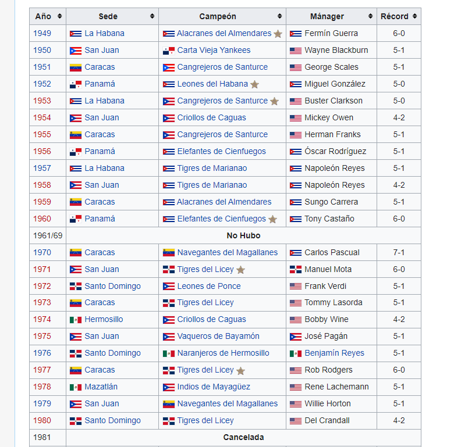
Task: Click Dominican flag beside Manuel Mota
Action: (296, 270)
